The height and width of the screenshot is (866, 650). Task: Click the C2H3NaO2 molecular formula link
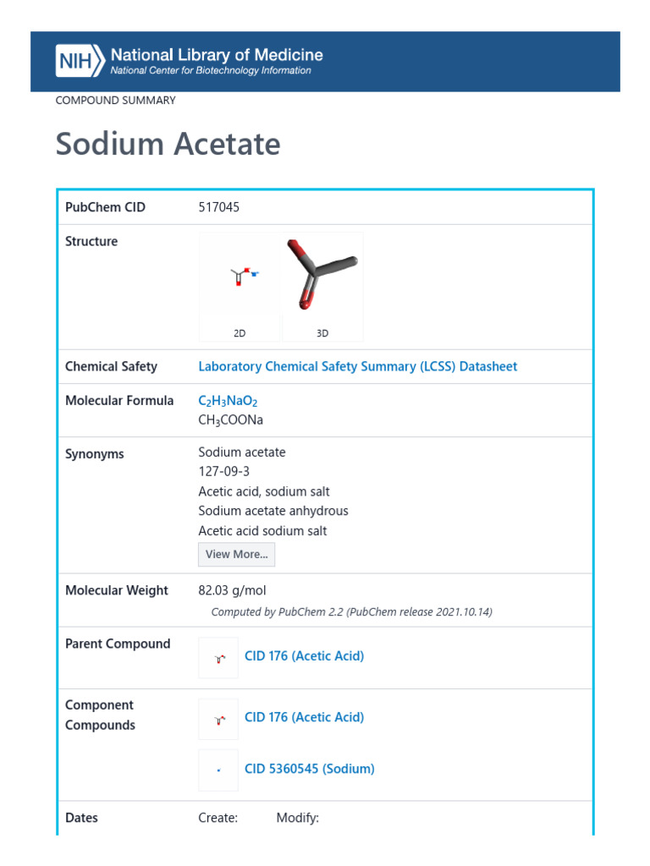click(228, 401)
